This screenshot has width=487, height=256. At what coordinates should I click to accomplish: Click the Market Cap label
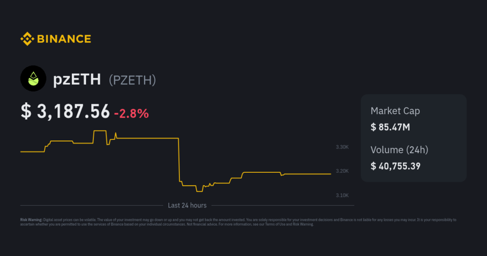click(395, 111)
